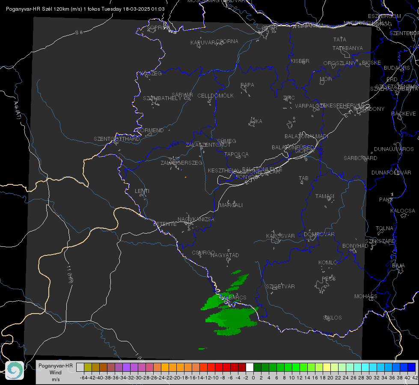Click the BONYHAD label

point(355,246)
